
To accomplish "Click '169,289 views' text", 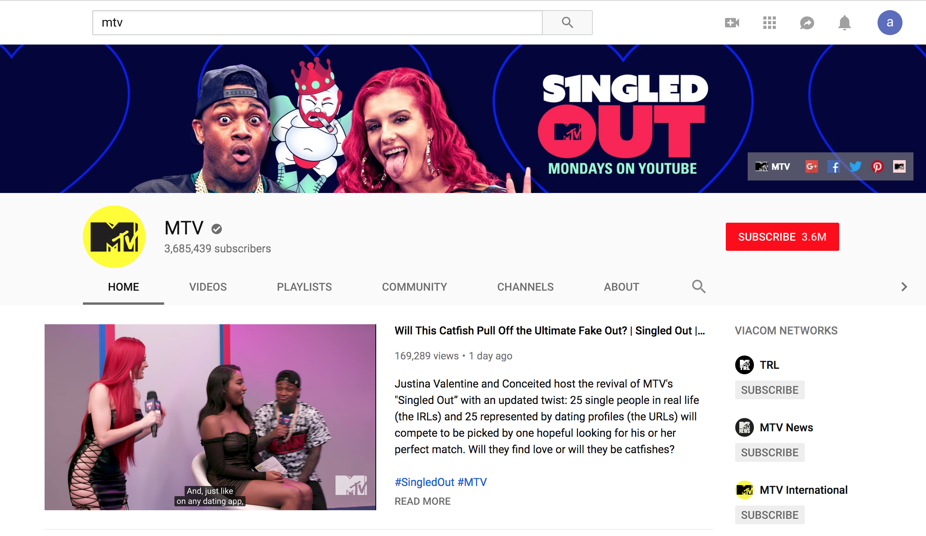I will click(426, 356).
